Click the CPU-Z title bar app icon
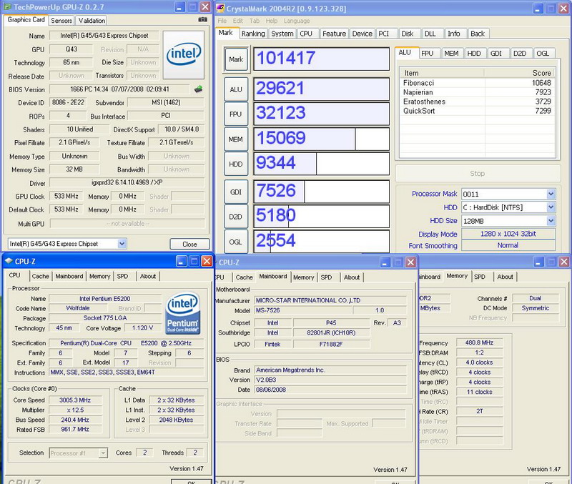572x484 pixels. click(x=9, y=261)
